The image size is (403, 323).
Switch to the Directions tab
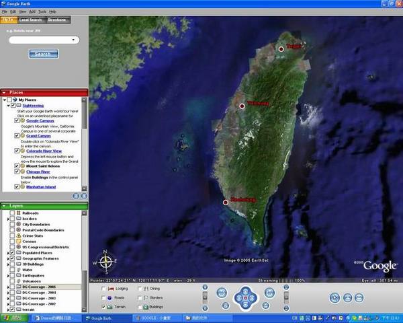point(57,20)
